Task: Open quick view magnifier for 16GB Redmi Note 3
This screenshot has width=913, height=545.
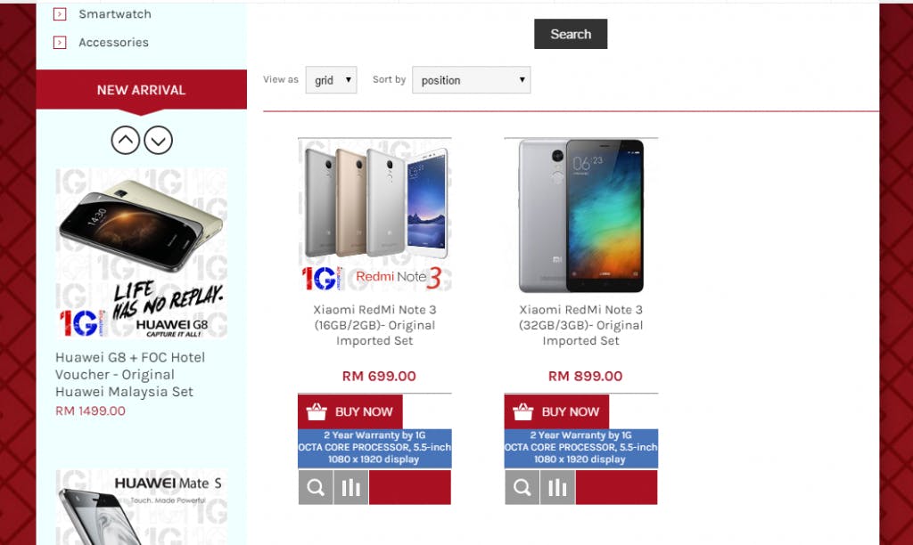Action: pos(316,487)
